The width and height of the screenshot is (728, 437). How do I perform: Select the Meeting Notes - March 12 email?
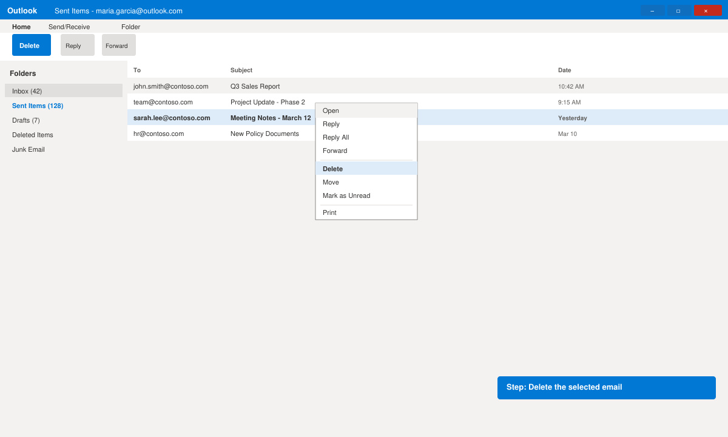tap(428, 118)
